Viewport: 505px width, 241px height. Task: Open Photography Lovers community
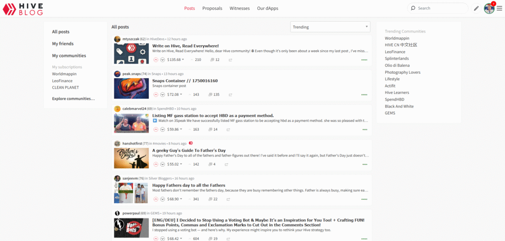tap(402, 72)
